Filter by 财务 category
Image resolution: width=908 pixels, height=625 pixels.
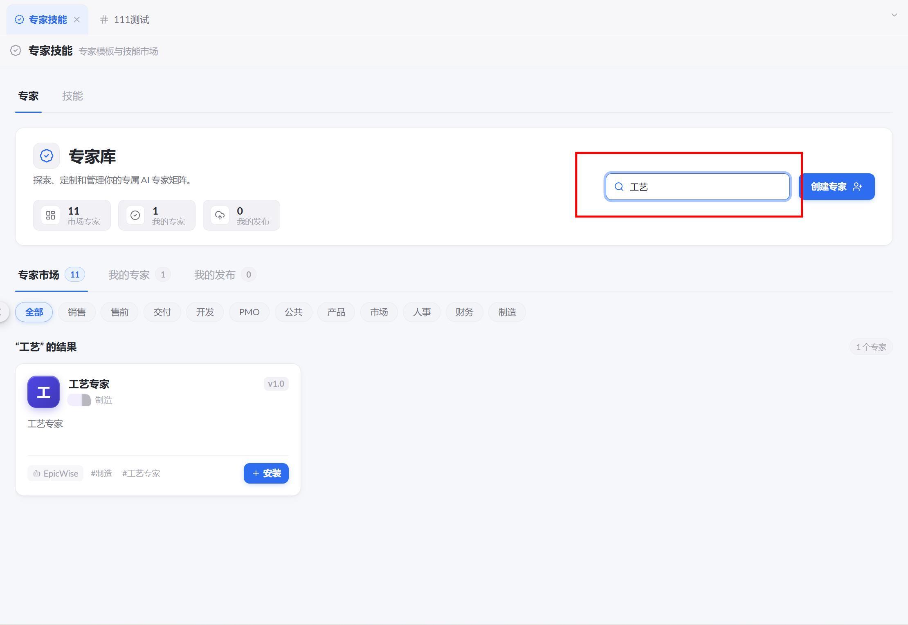tap(465, 312)
